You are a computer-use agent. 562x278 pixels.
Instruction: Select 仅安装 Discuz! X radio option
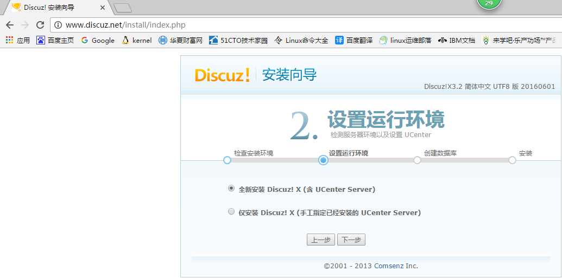231,211
